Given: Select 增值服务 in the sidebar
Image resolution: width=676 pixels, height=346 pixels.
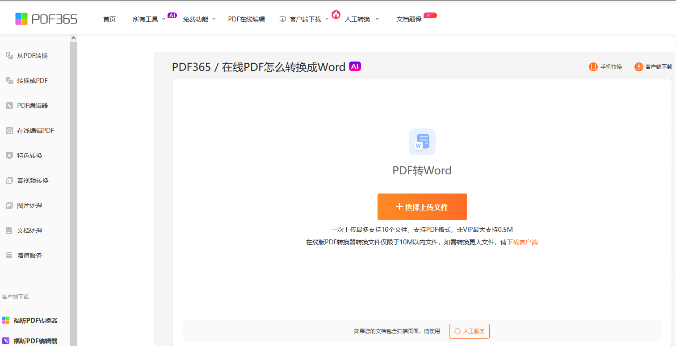Looking at the screenshot, I should click(x=30, y=255).
